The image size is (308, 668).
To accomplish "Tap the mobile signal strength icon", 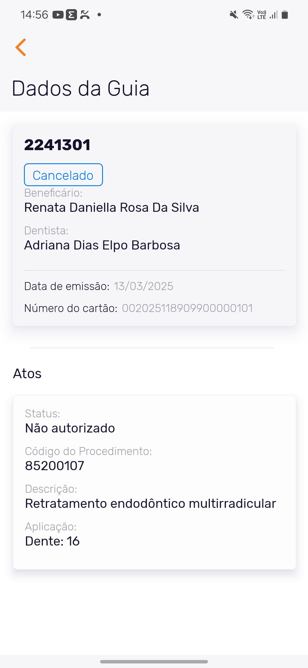I will click(273, 15).
